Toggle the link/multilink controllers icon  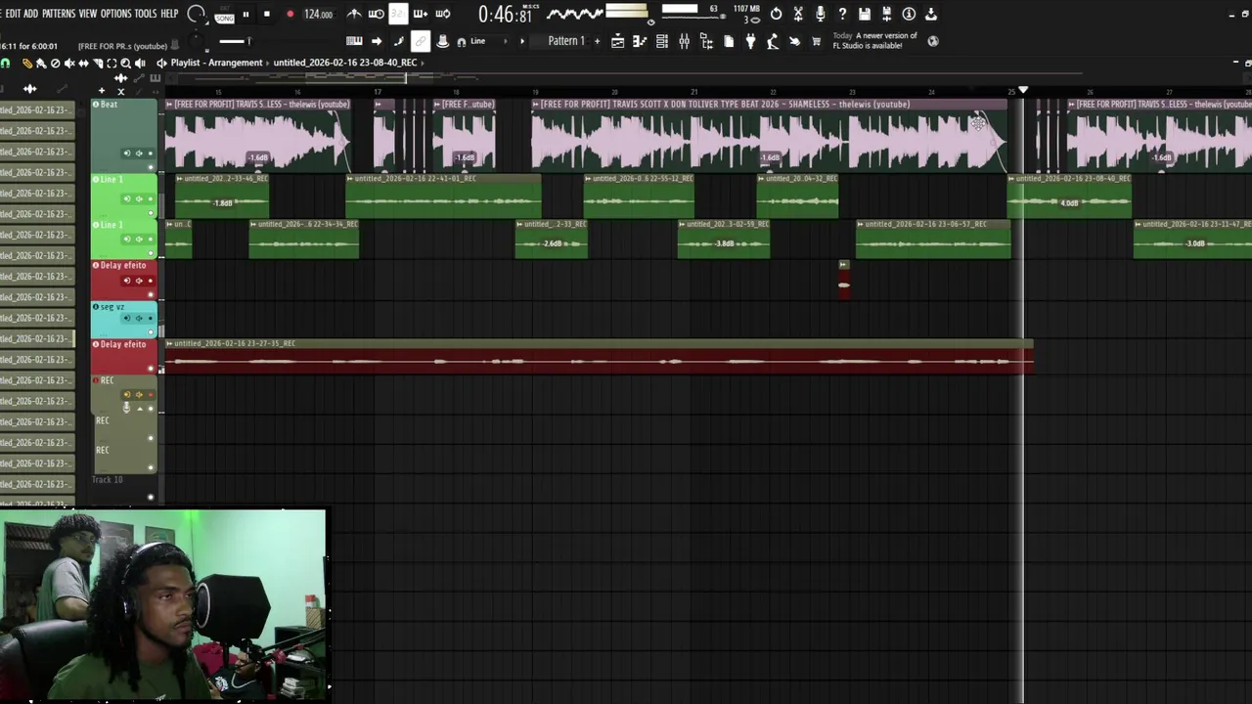pyautogui.click(x=420, y=41)
